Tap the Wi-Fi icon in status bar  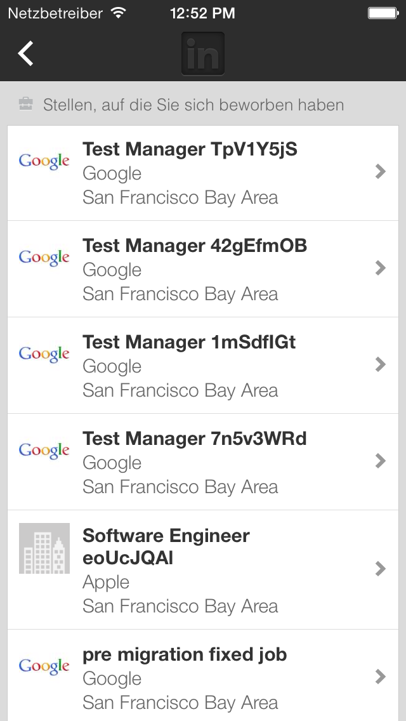point(119,13)
